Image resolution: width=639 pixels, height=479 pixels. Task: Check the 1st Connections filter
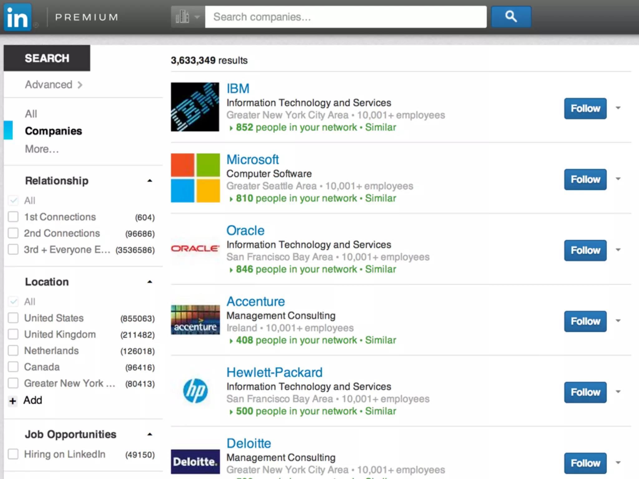point(13,217)
